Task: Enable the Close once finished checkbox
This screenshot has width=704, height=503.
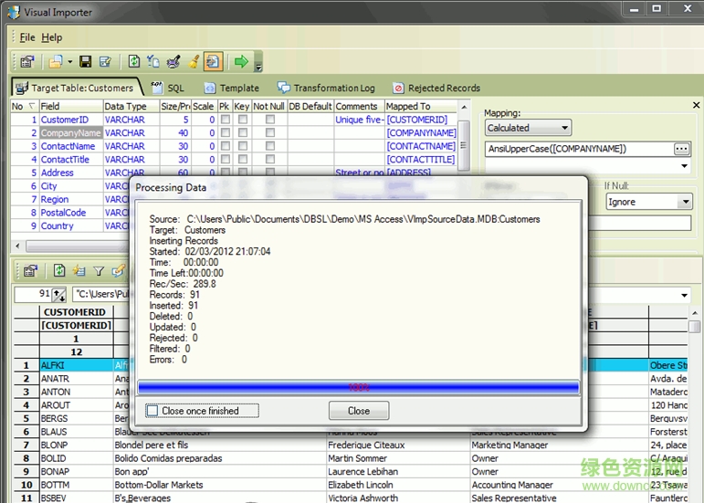Action: coord(152,411)
